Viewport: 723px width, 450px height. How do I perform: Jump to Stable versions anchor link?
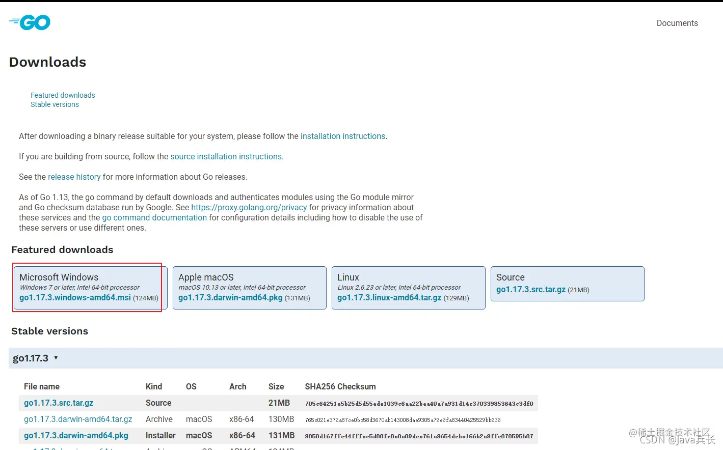click(55, 104)
